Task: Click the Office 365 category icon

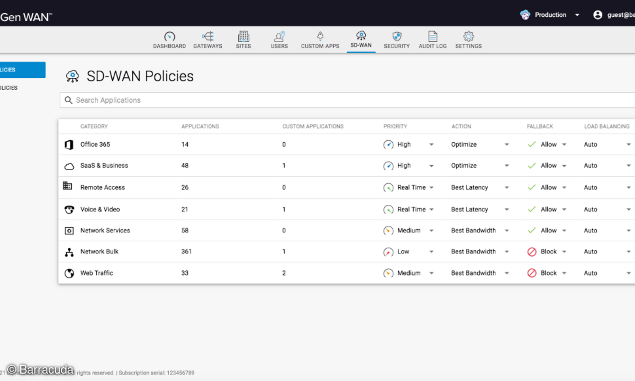Action: [69, 144]
